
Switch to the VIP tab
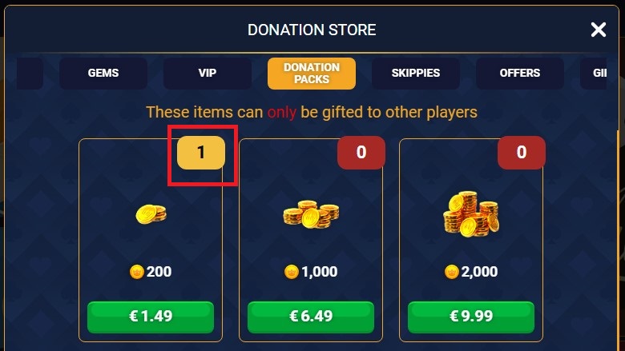tap(208, 73)
